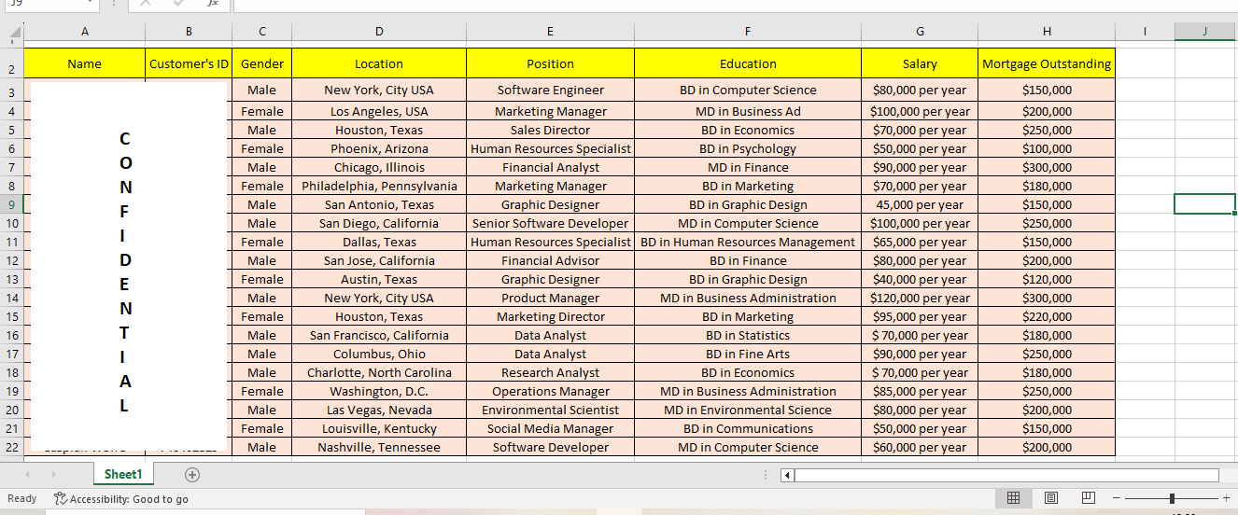Select row 22 header
The width and height of the screenshot is (1238, 515).
(12, 447)
